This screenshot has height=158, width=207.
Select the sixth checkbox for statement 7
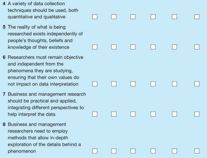[x=197, y=114]
